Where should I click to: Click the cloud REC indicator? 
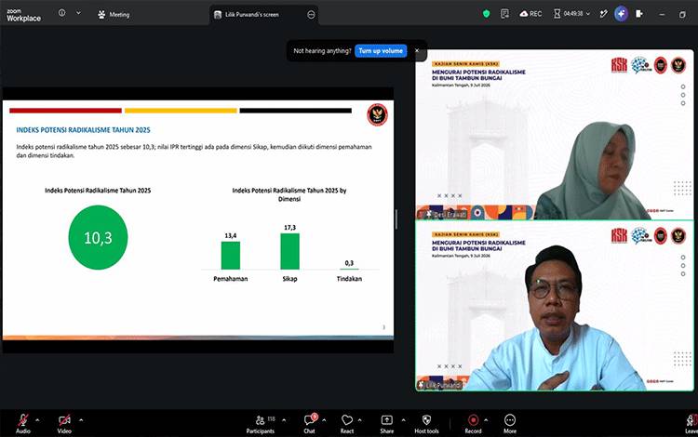point(530,14)
